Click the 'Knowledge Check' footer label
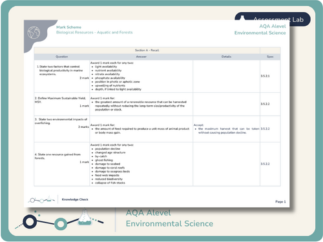The width and height of the screenshot is (323, 242). [x=75, y=199]
